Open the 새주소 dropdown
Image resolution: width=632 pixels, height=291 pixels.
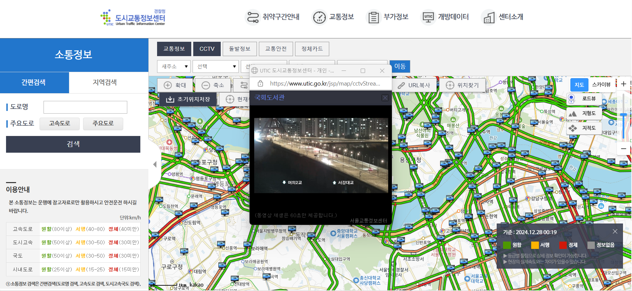click(x=174, y=66)
